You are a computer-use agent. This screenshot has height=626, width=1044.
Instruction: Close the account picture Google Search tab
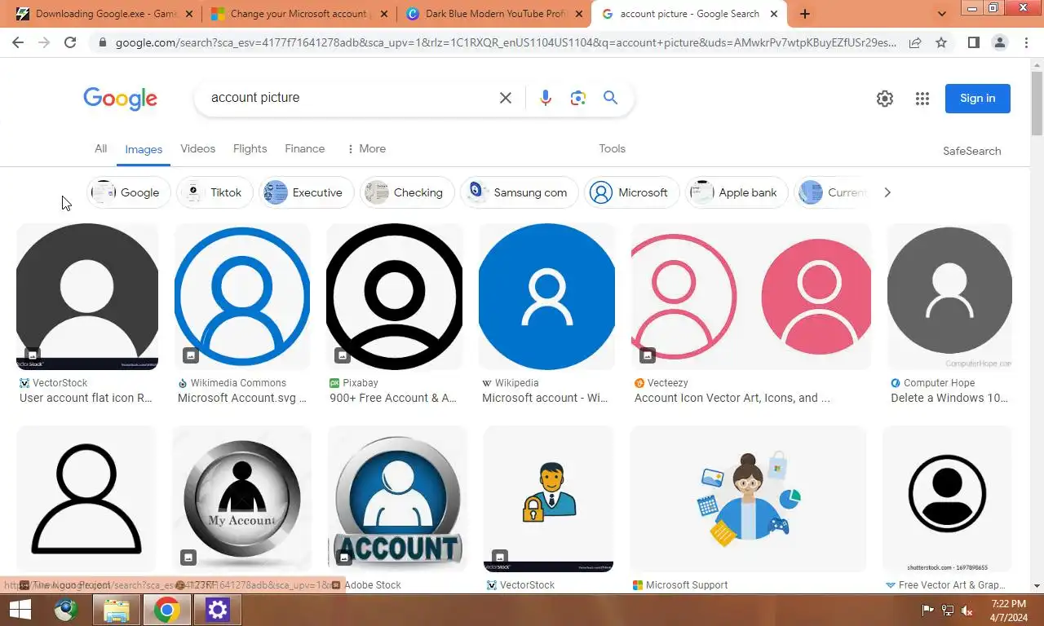(773, 14)
